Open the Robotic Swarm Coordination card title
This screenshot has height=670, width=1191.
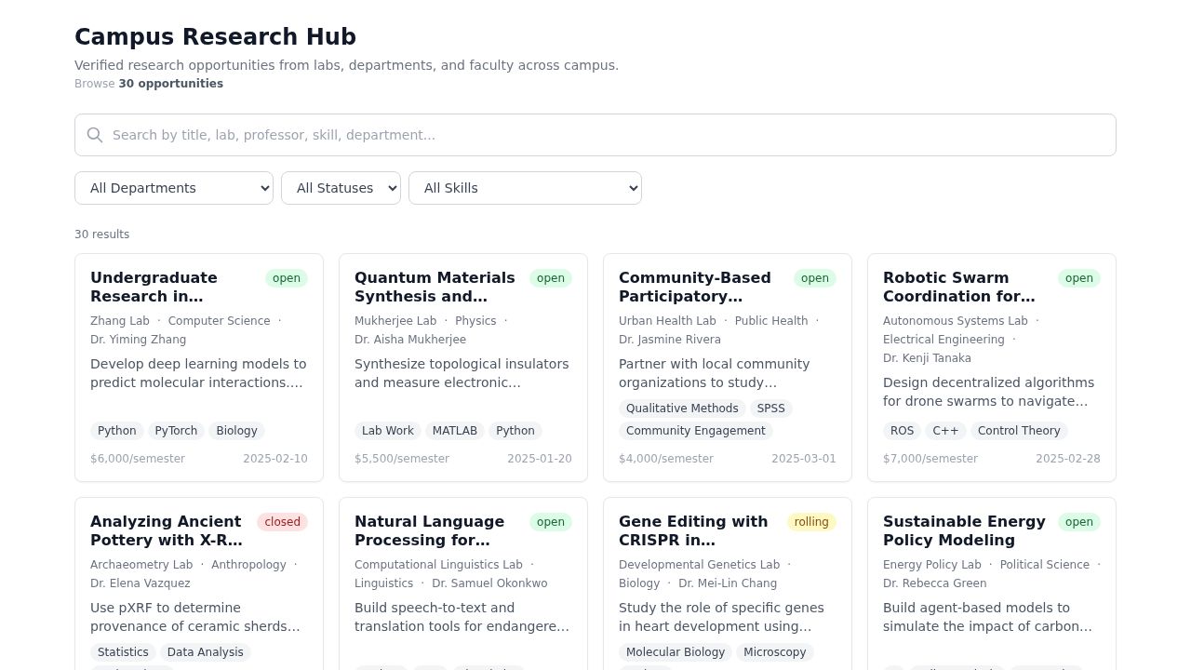(x=959, y=287)
